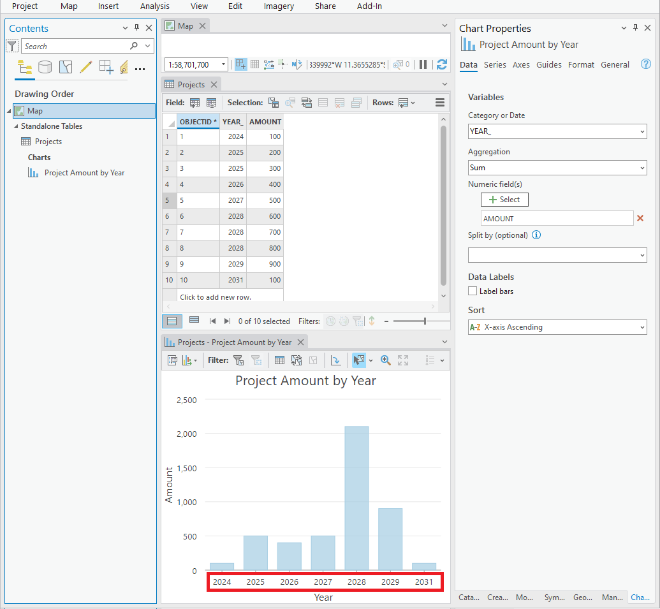Open the Aggregation Sum dropdown
This screenshot has width=660, height=609.
click(x=557, y=168)
